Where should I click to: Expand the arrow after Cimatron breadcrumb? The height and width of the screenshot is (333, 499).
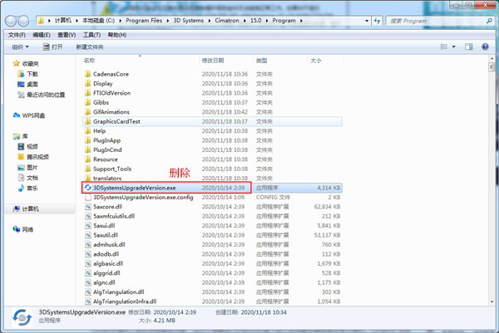pyautogui.click(x=245, y=21)
